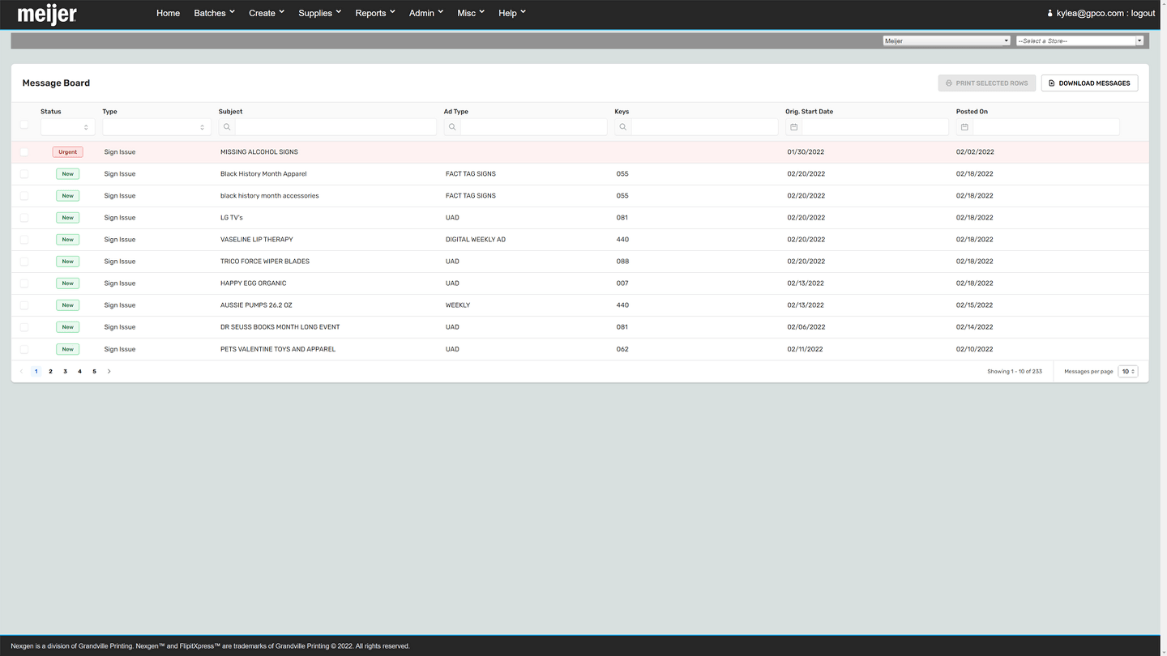1167x656 pixels.
Task: Click the New badge for HAPPY EGG ORGANIC
Action: pyautogui.click(x=68, y=283)
